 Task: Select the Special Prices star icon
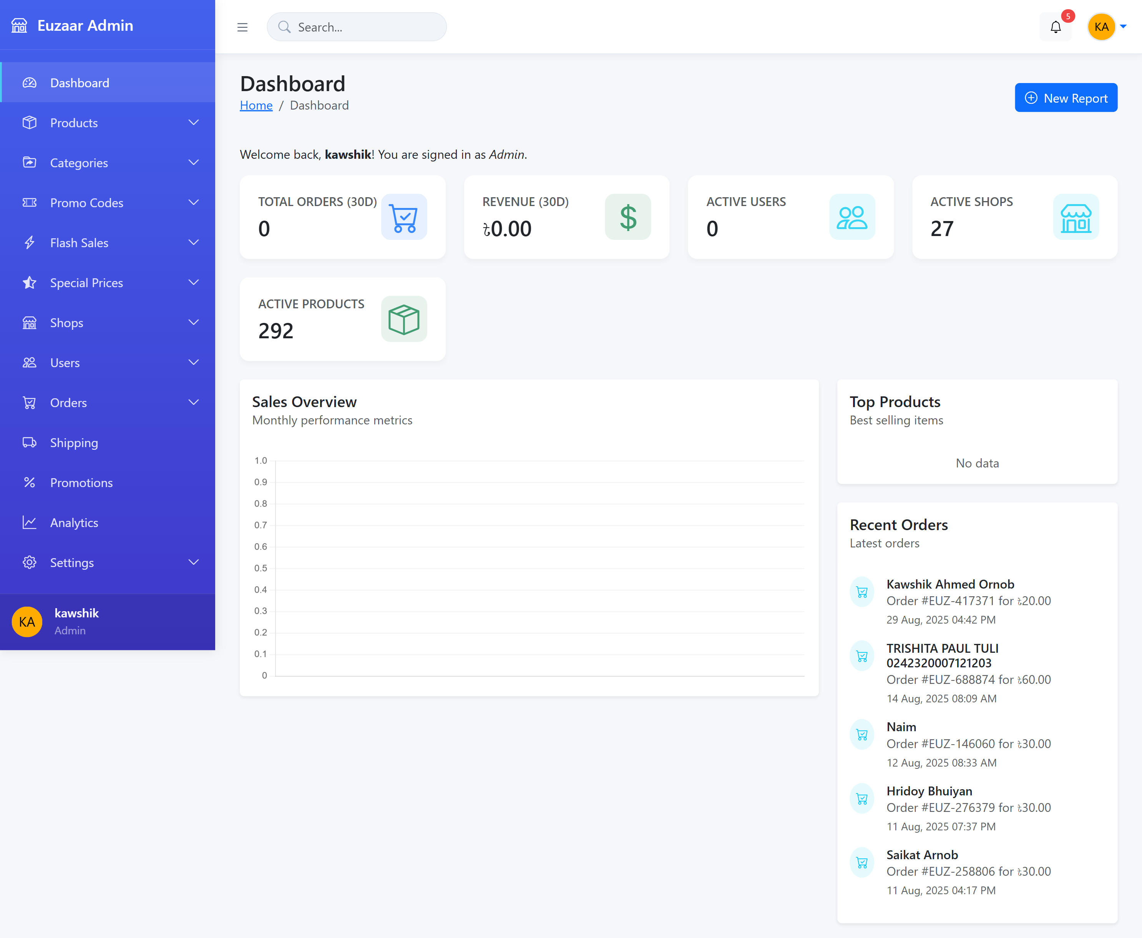30,282
